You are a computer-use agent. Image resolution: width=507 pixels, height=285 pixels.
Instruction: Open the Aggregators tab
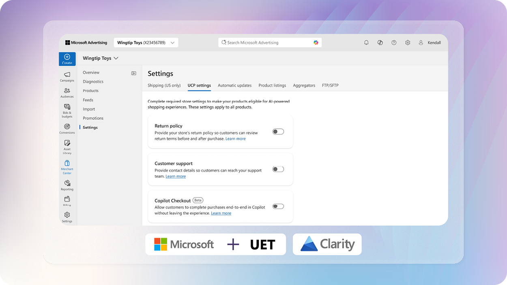click(x=304, y=85)
